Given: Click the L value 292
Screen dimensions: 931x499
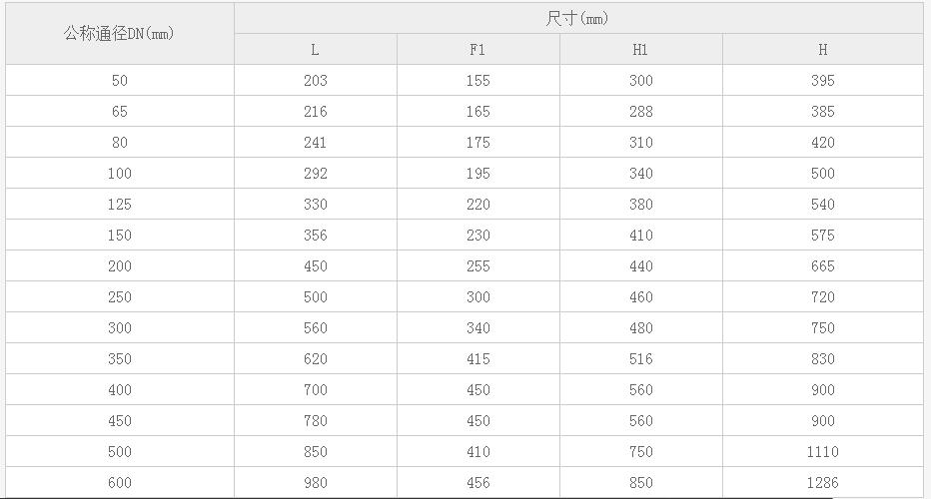Looking at the screenshot, I should pyautogui.click(x=315, y=174).
